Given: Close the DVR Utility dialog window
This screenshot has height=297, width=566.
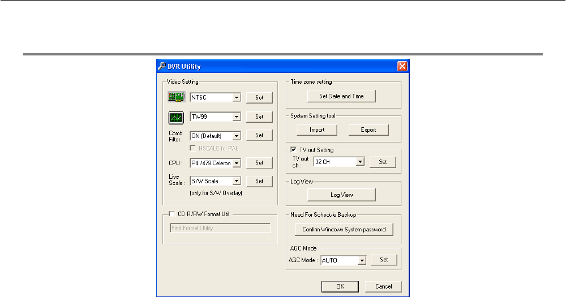Looking at the screenshot, I should click(402, 66).
